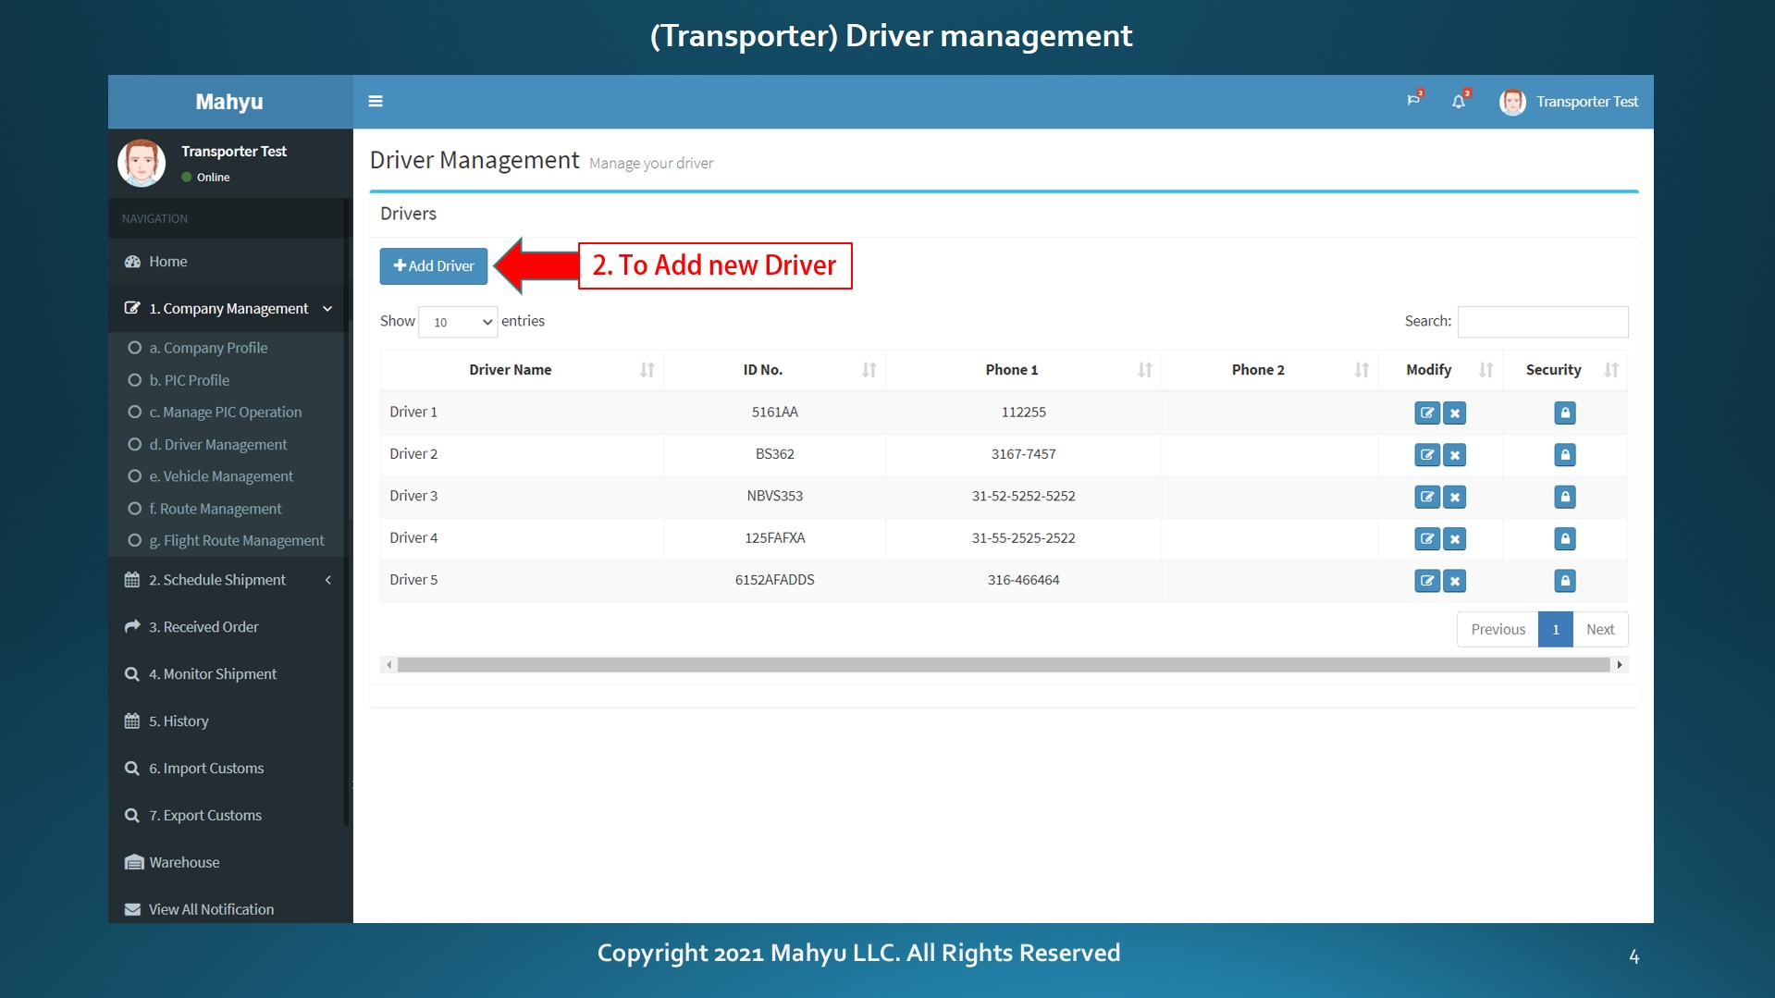
Task: Click the Next pagination button
Action: [1599, 630]
